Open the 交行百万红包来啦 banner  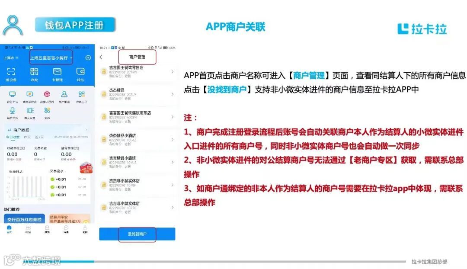[x=24, y=219]
